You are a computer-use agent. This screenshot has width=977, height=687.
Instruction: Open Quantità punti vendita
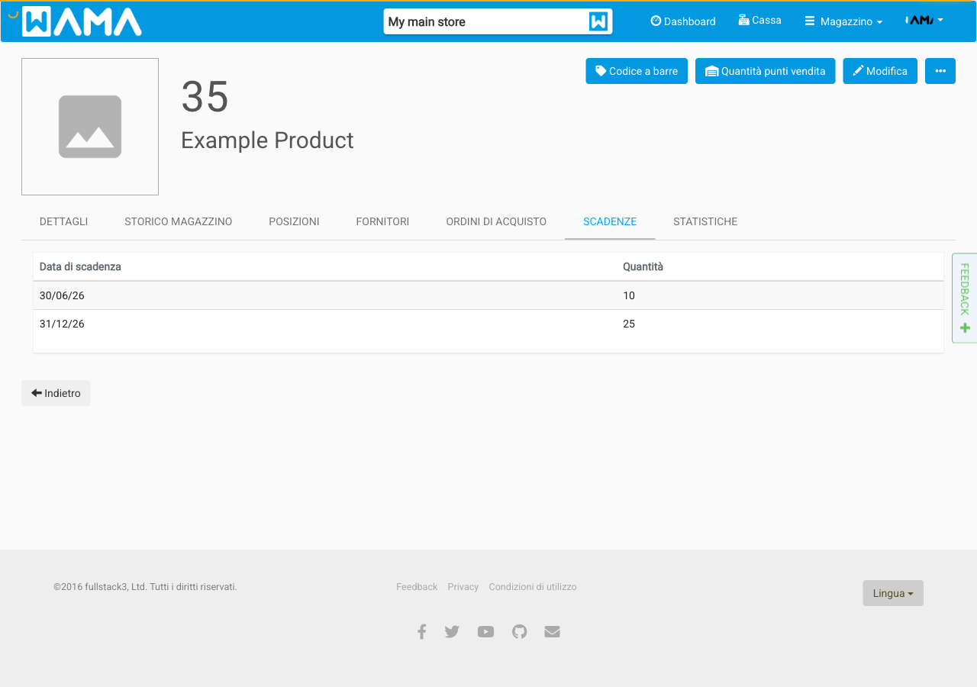765,71
